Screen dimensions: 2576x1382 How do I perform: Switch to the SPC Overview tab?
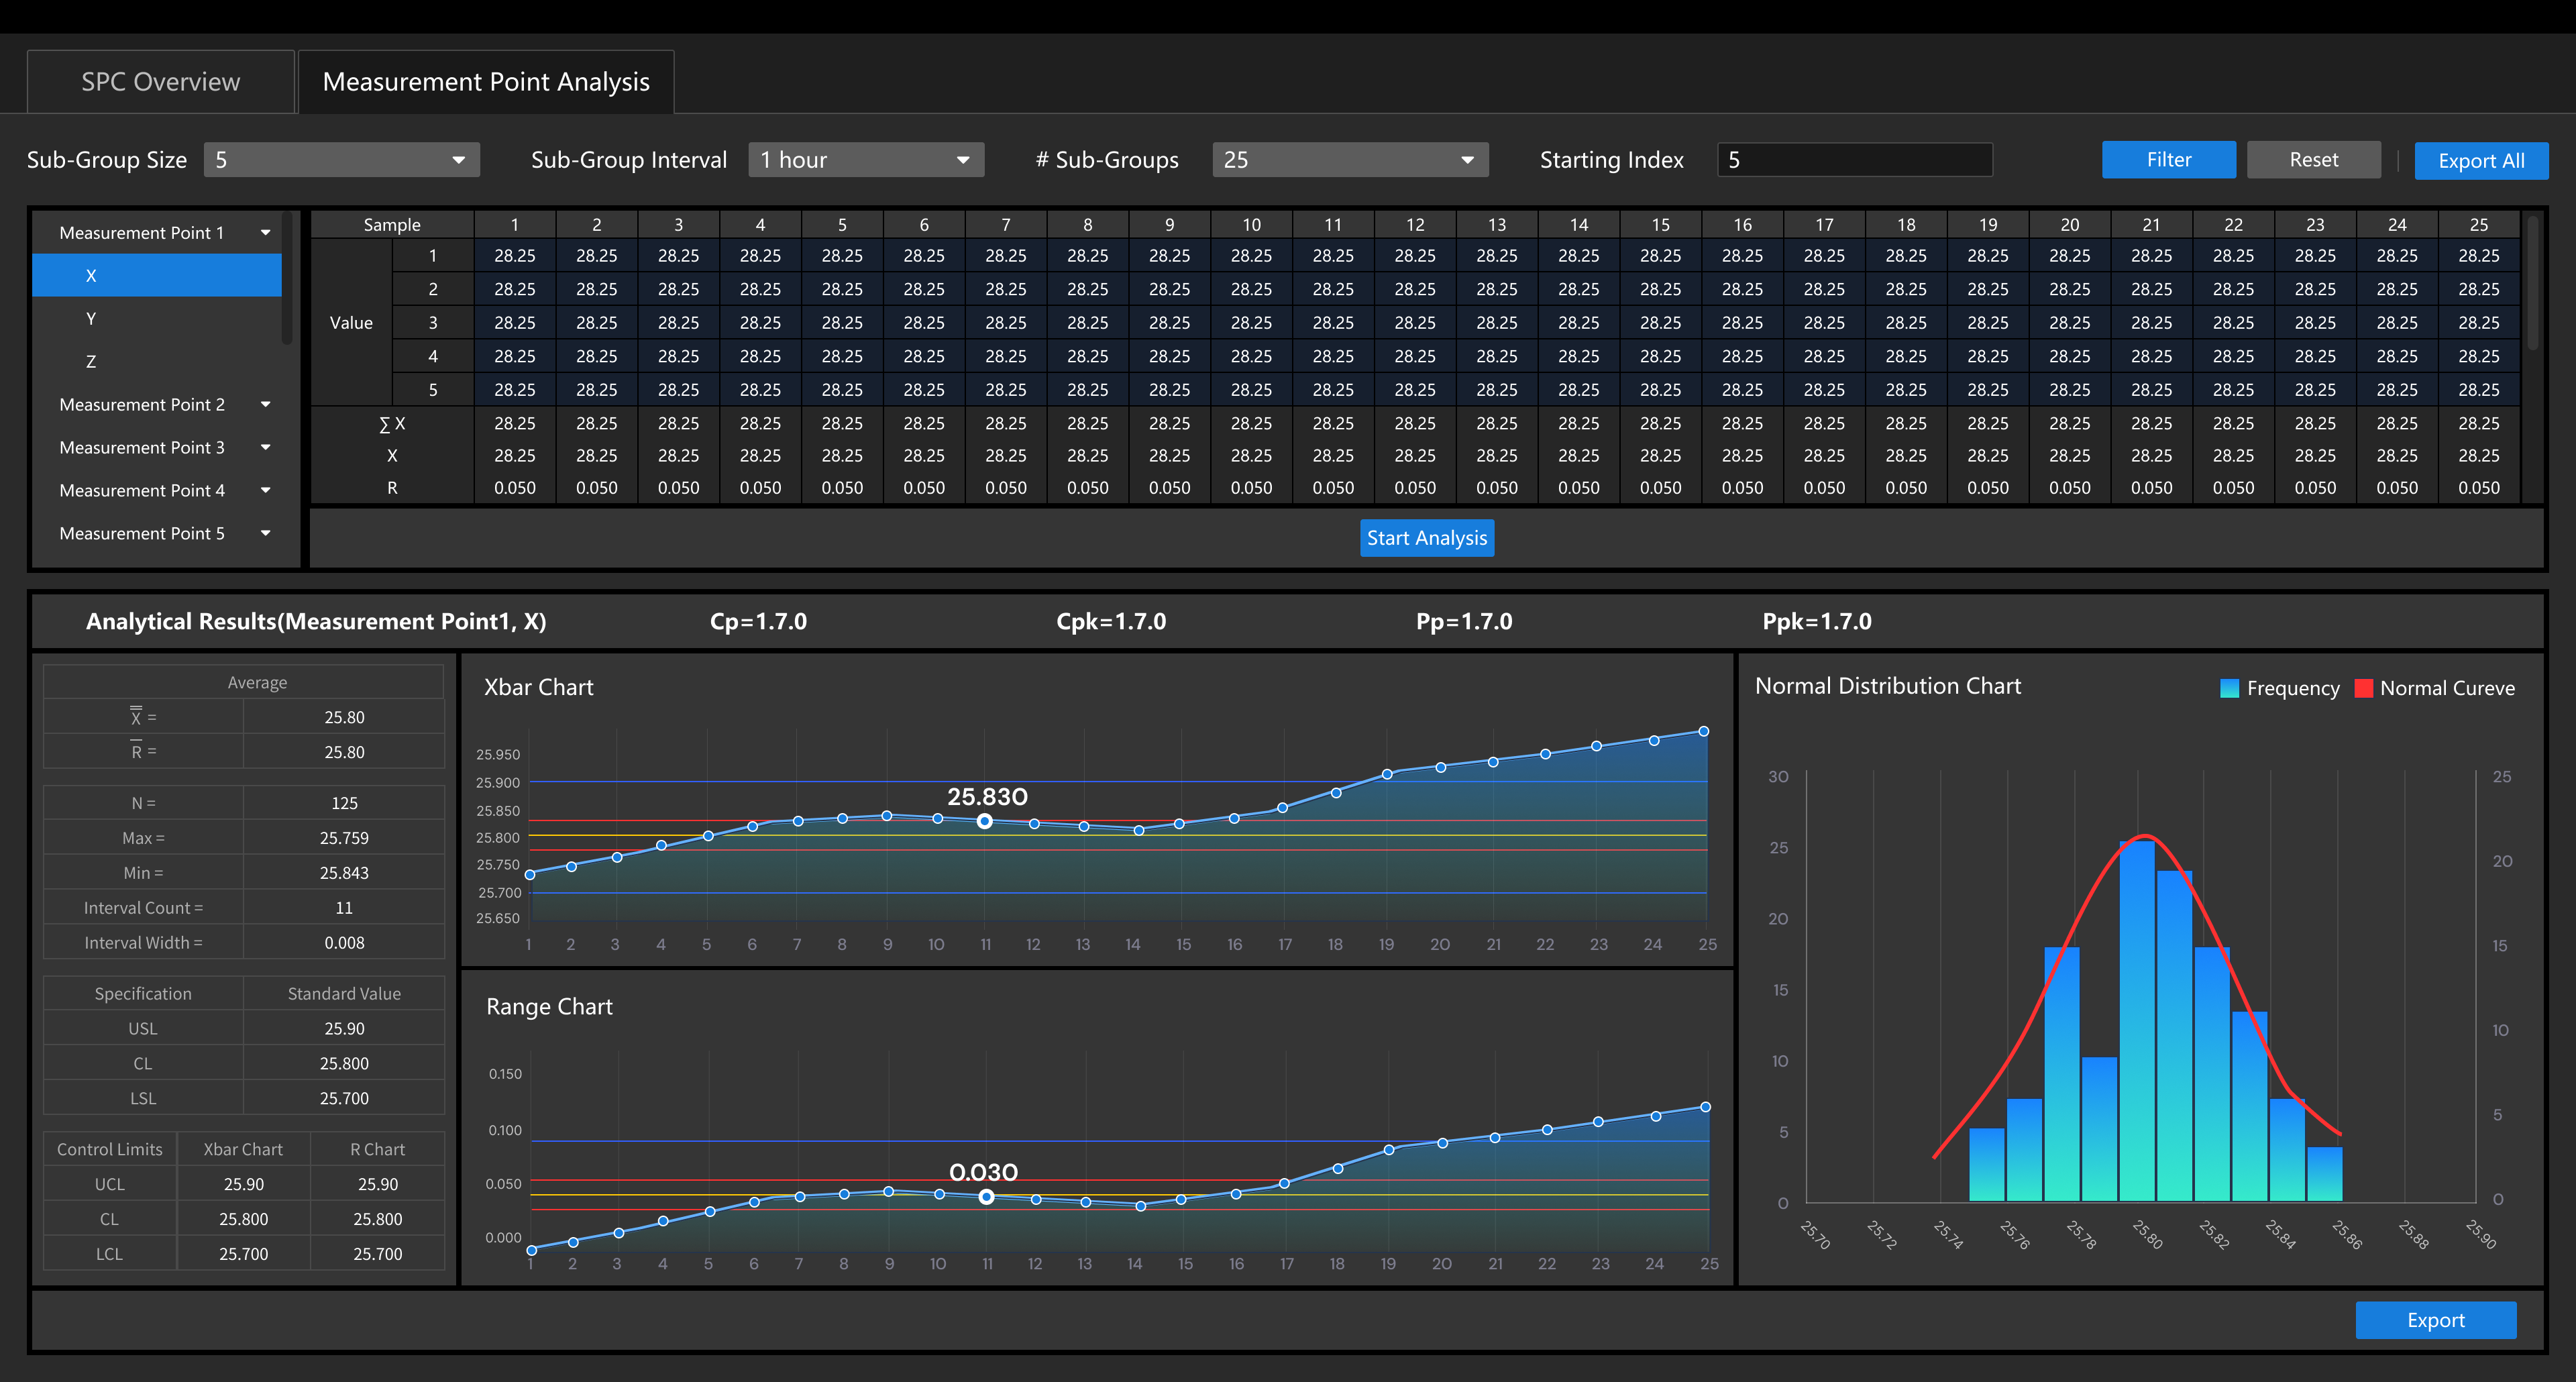tap(161, 82)
